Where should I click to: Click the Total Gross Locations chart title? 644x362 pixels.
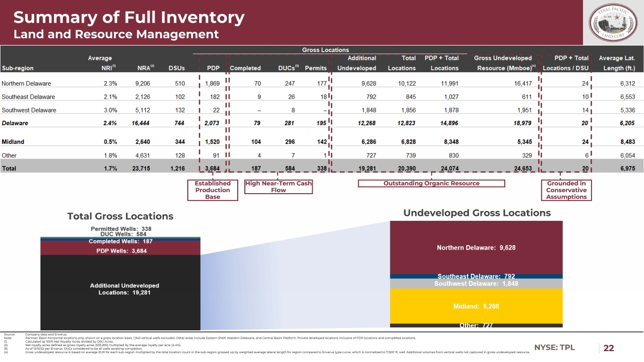120,216
